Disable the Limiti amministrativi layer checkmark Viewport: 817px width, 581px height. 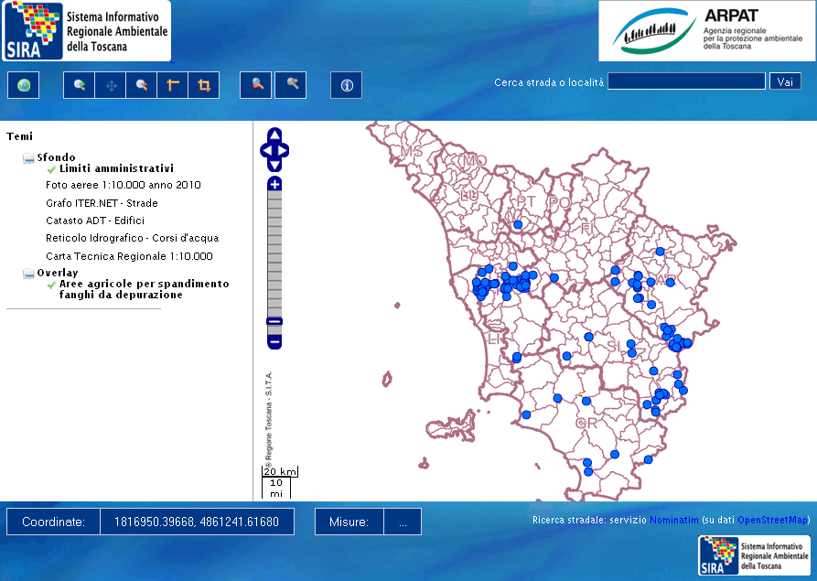click(51, 167)
